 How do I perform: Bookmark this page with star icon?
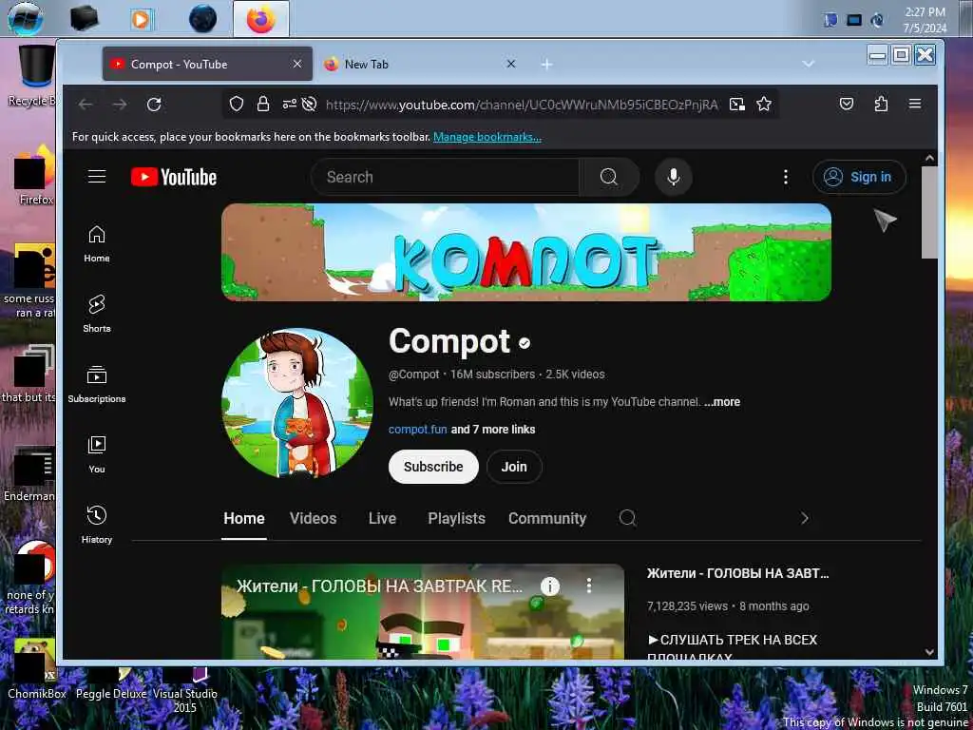(764, 105)
